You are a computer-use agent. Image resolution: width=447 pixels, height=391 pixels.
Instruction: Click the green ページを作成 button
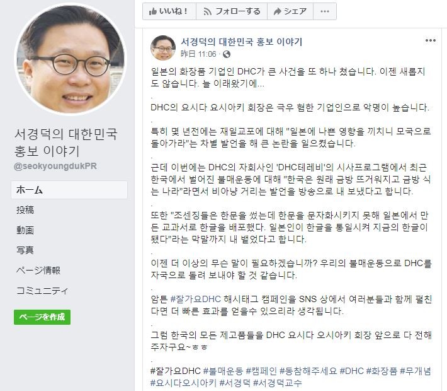pyautogui.click(x=42, y=317)
